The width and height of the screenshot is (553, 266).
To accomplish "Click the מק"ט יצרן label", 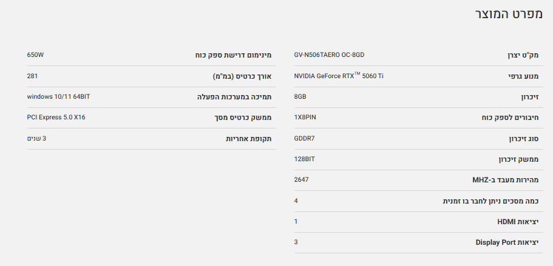I will [523, 56].
